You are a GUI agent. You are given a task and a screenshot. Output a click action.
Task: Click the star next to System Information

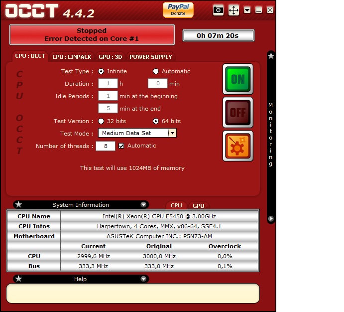point(18,205)
